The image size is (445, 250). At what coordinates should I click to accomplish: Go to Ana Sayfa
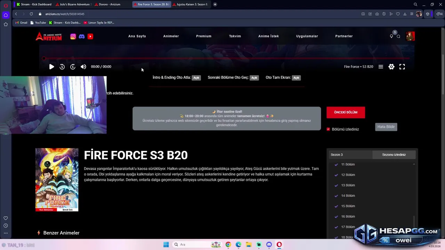pos(137,36)
